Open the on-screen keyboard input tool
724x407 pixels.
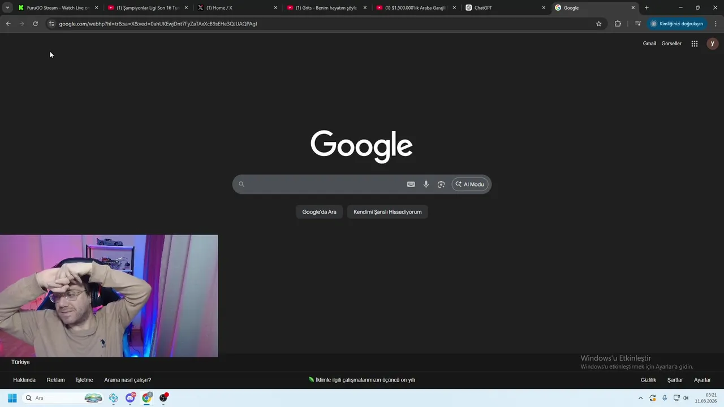411,184
